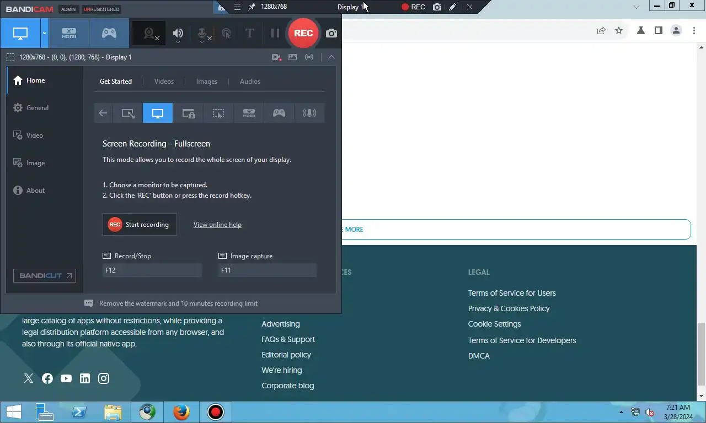This screenshot has width=706, height=423.
Task: Select the around-mouse recording mode icon
Action: [x=218, y=113]
